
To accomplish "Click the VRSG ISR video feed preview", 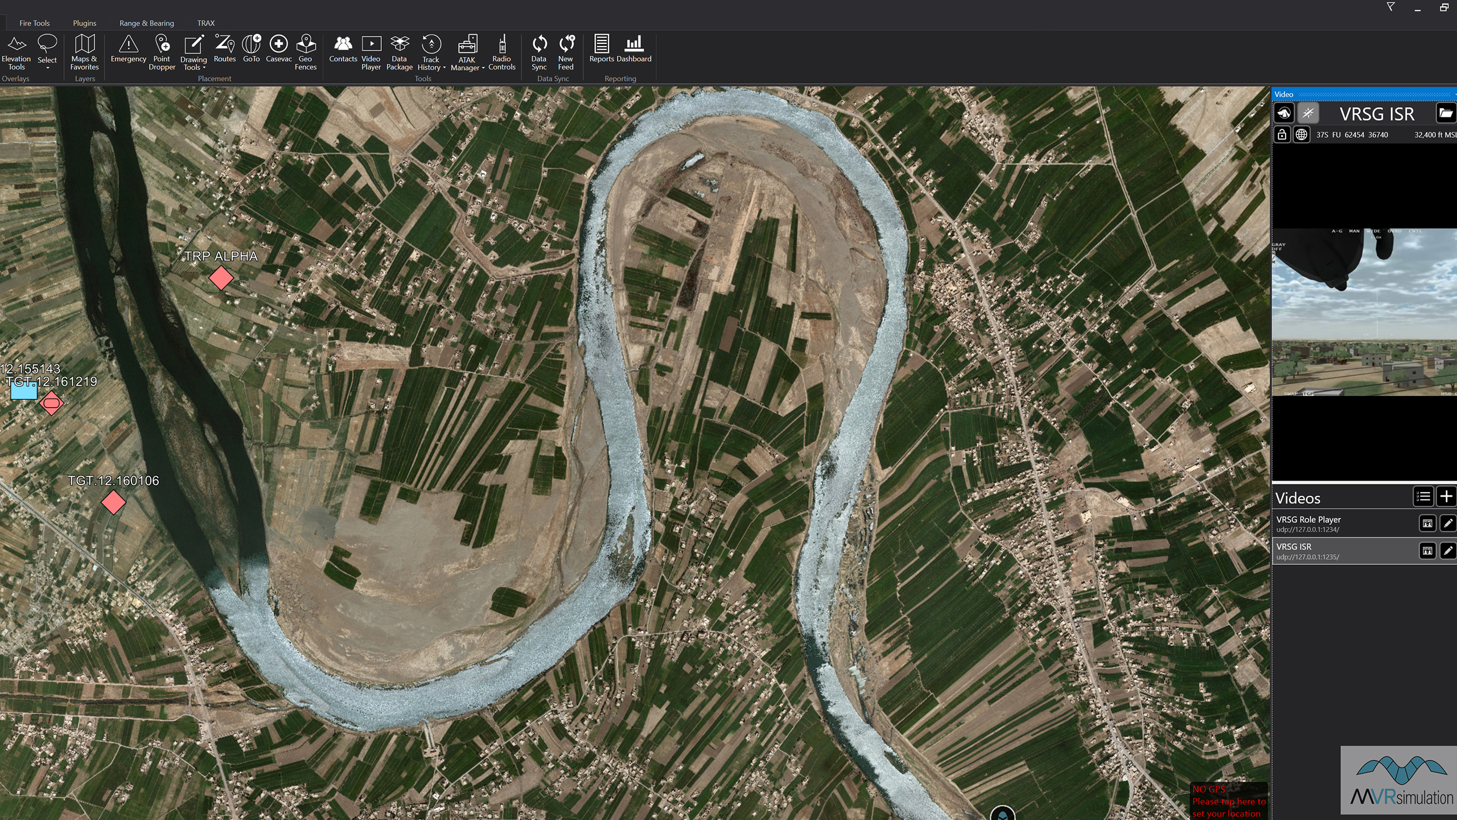I will pyautogui.click(x=1364, y=312).
